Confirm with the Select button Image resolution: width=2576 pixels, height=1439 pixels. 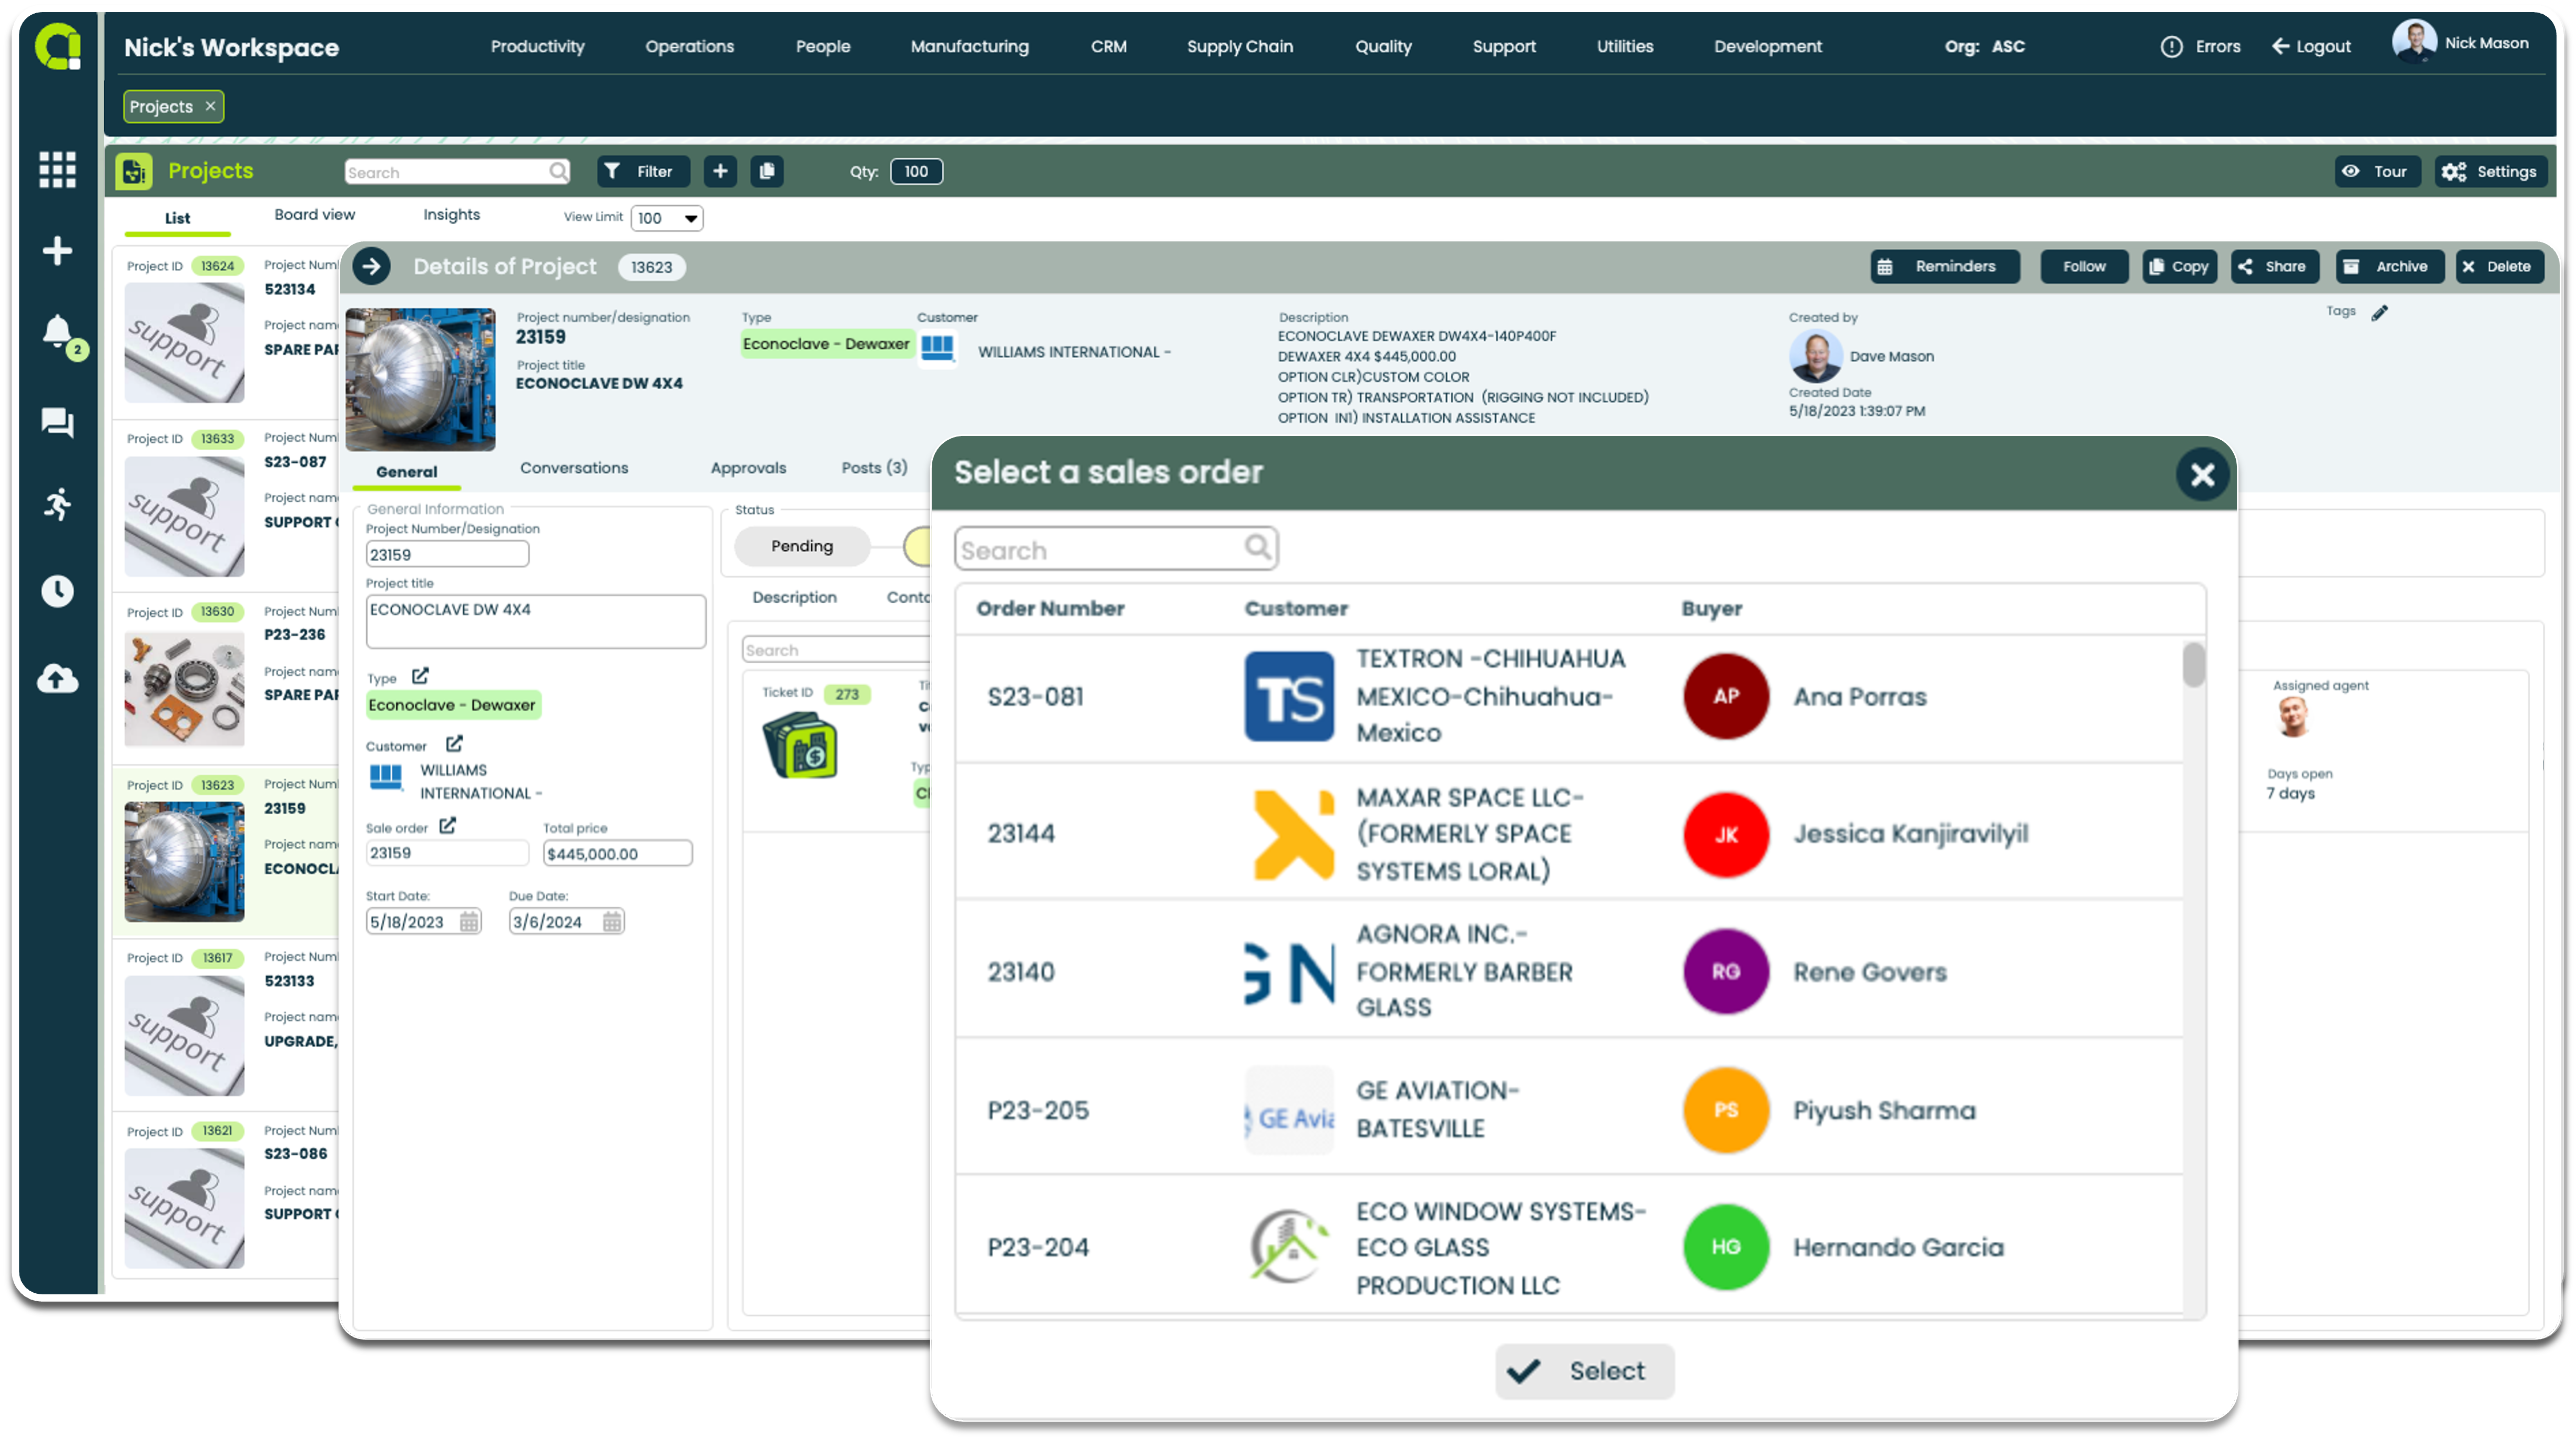[x=1584, y=1370]
